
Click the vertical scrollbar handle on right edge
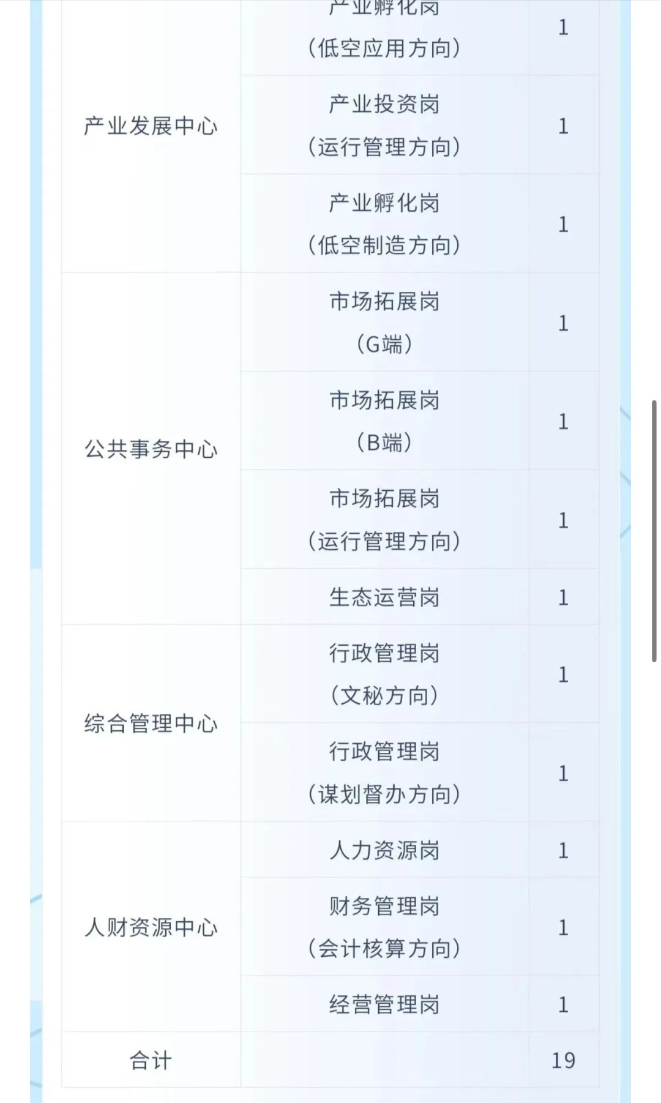654,531
